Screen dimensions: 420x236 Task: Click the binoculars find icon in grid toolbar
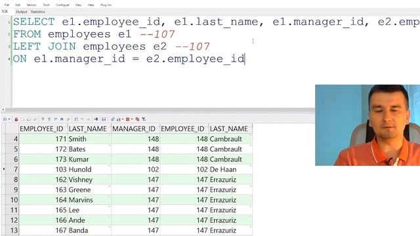tap(62, 119)
